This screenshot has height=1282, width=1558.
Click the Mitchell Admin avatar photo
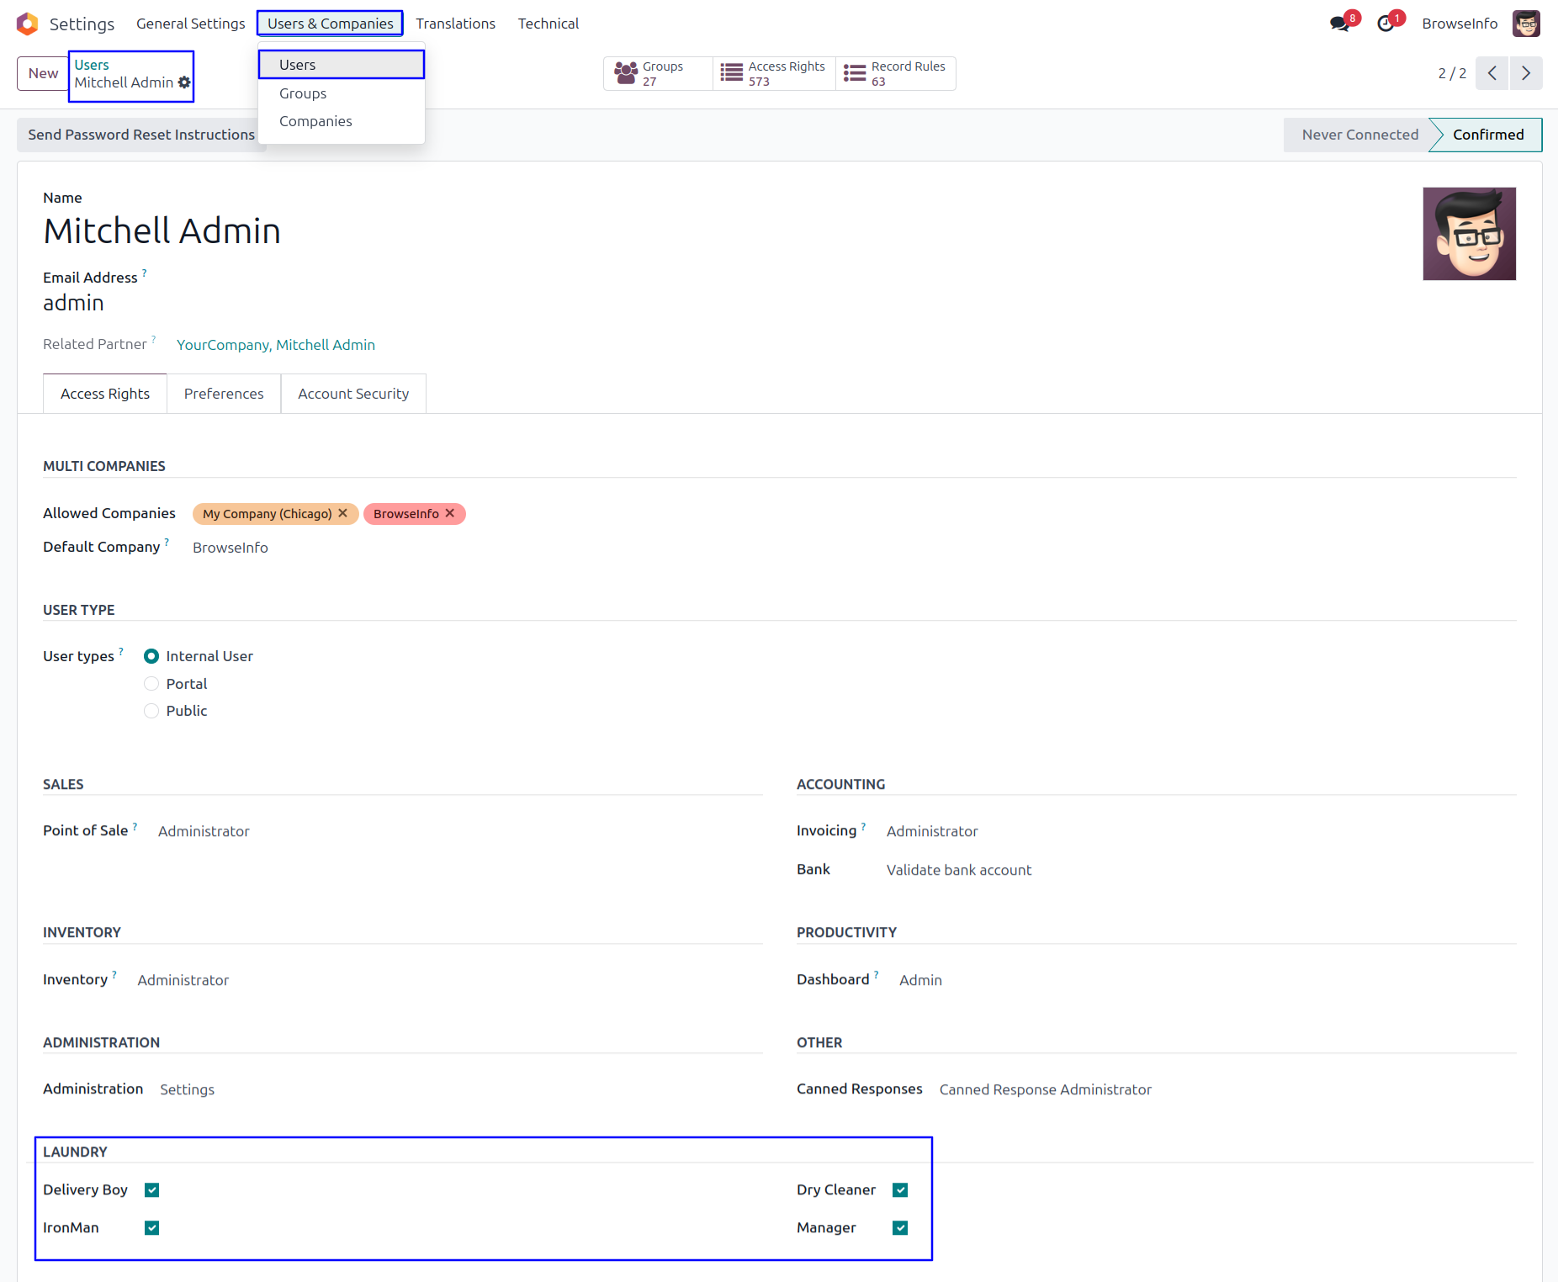pos(1469,234)
